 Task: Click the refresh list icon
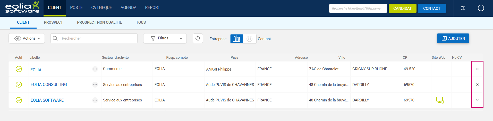pos(198,38)
